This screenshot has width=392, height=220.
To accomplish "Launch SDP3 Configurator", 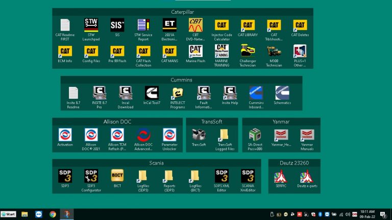I will tap(91, 176).
